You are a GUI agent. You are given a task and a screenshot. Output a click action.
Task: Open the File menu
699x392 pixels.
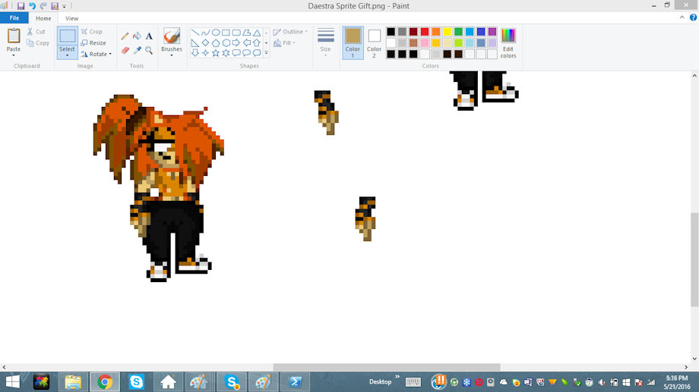click(x=14, y=18)
